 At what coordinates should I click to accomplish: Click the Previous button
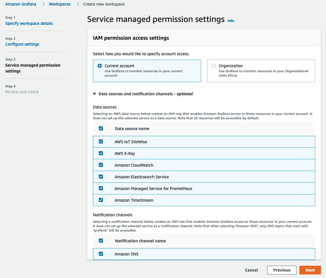(x=282, y=270)
